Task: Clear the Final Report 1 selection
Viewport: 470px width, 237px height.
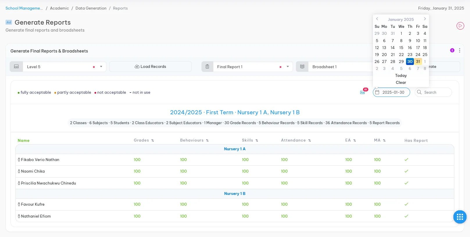Action: [x=280, y=67]
